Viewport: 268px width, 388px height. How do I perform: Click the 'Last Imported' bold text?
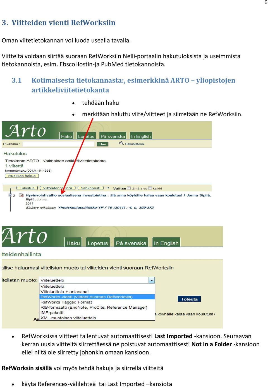(173, 336)
